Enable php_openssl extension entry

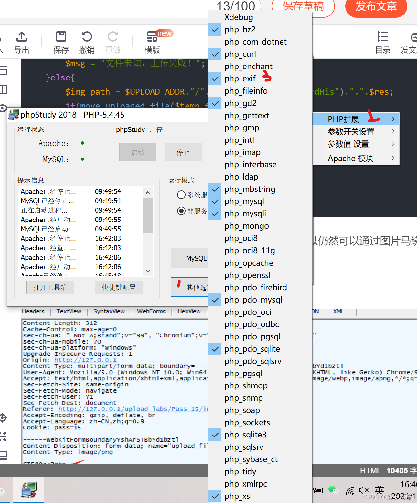click(x=260, y=275)
